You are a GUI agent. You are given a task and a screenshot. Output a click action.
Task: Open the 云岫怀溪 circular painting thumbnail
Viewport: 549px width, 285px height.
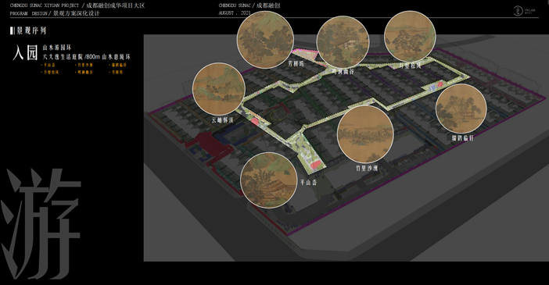click(x=219, y=89)
